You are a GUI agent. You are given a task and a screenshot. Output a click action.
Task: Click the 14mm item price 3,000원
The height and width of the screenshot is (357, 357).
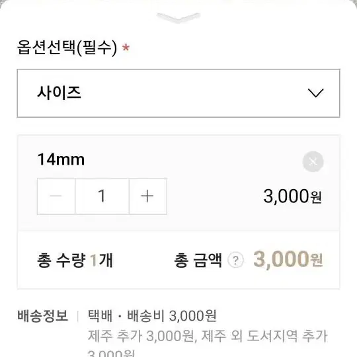point(293,196)
